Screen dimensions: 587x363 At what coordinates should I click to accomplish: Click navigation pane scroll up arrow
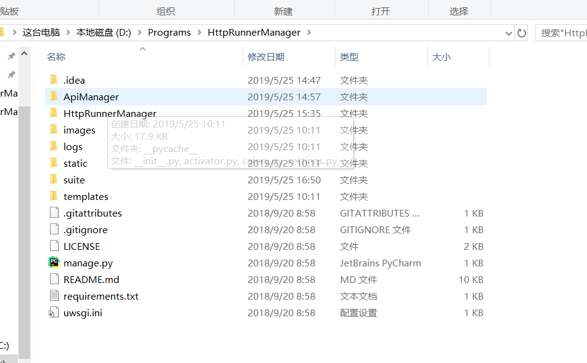pos(25,54)
